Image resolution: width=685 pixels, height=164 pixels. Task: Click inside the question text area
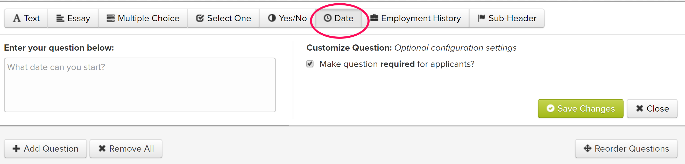140,85
